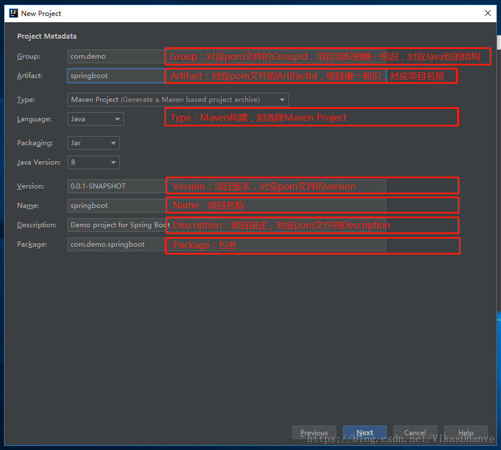Click the Group label

28,56
